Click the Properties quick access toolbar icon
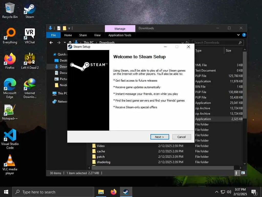Viewport: 262px width, 197px height. click(x=59, y=28)
